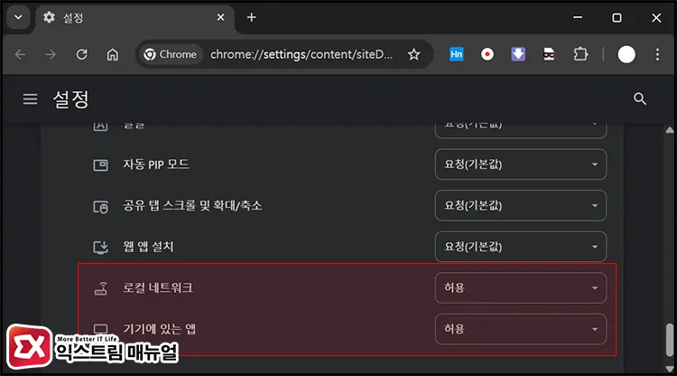Open 웹 앱 설치 permission dropdown

[x=521, y=247]
